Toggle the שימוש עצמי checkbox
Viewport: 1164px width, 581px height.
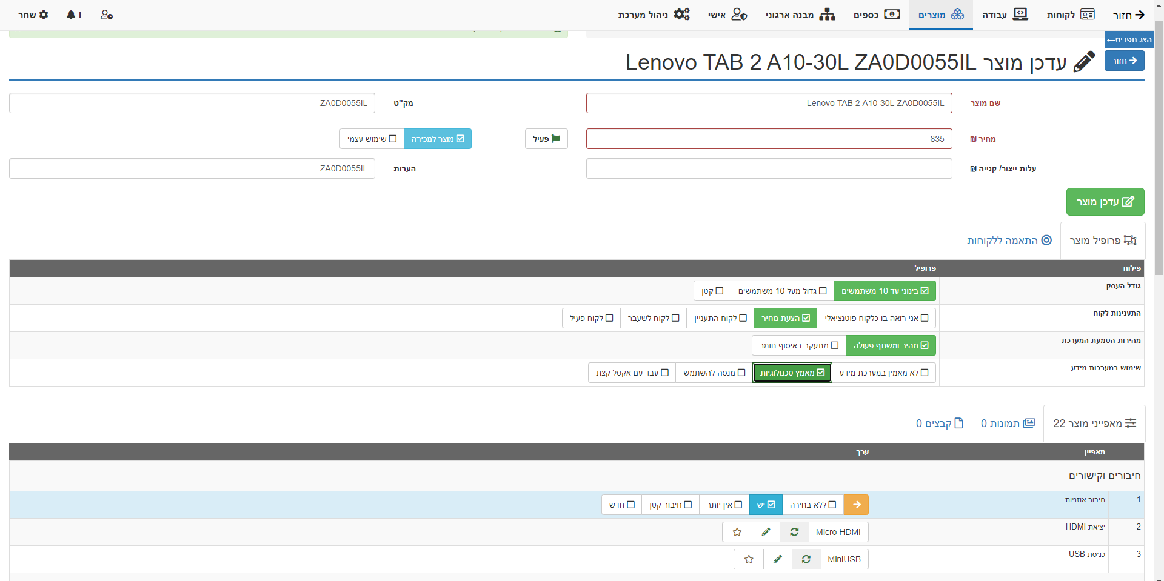pyautogui.click(x=372, y=139)
